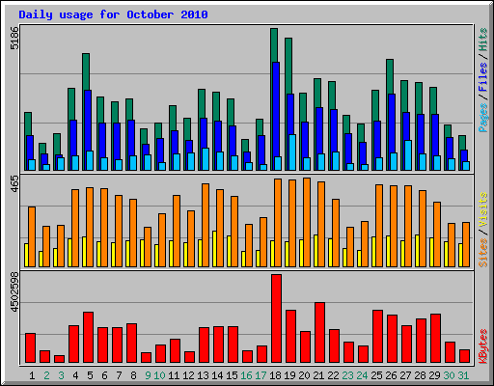Pick day label 28 on the x-axis
Image resolution: width=494 pixels, height=386 pixels.
[420, 375]
